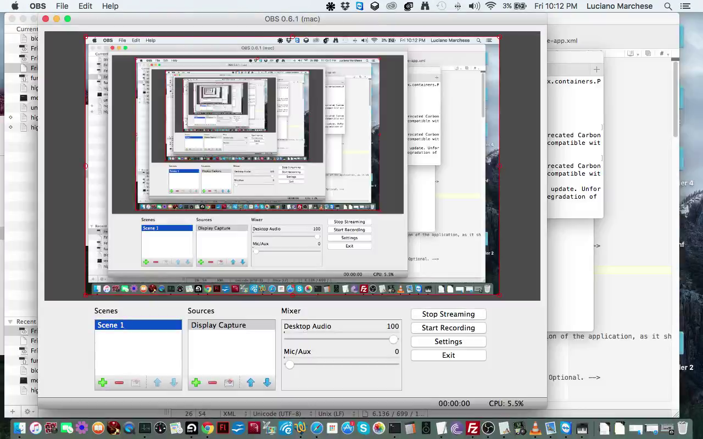The width and height of the screenshot is (703, 439).
Task: Open scene properties icon under Scenes
Action: (x=136, y=382)
